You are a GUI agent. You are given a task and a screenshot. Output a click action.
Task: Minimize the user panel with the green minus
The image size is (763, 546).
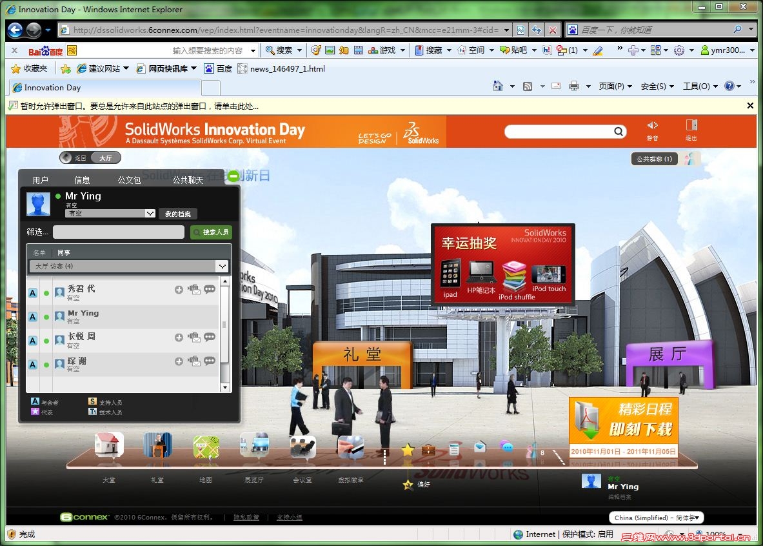tap(233, 176)
